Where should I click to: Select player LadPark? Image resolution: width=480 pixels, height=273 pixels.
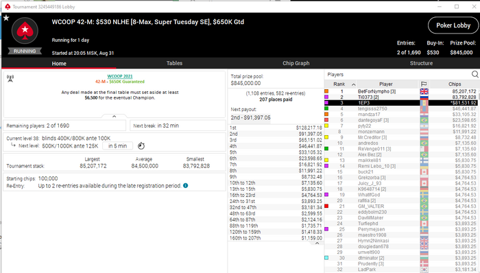point(367,270)
